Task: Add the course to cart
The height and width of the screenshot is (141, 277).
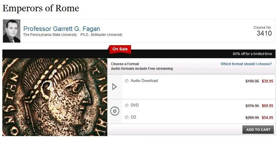Action: coord(258,129)
